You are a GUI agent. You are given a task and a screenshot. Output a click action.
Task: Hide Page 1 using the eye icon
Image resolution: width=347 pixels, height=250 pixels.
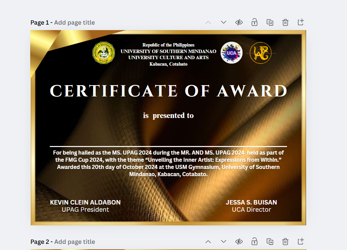[239, 22]
